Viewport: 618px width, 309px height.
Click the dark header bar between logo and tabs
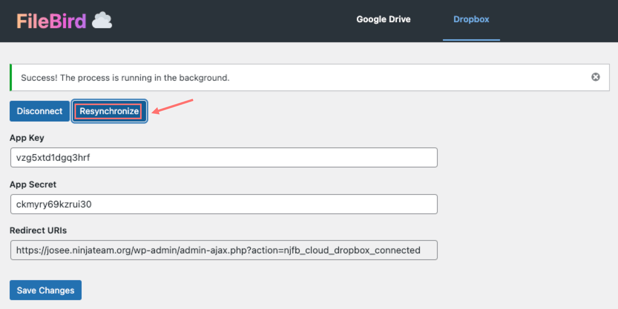[230, 21]
